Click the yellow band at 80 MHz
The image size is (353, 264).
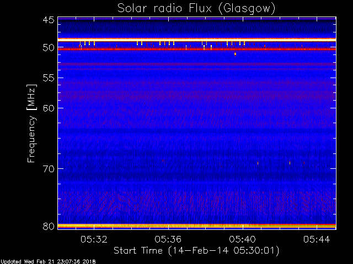point(197,226)
